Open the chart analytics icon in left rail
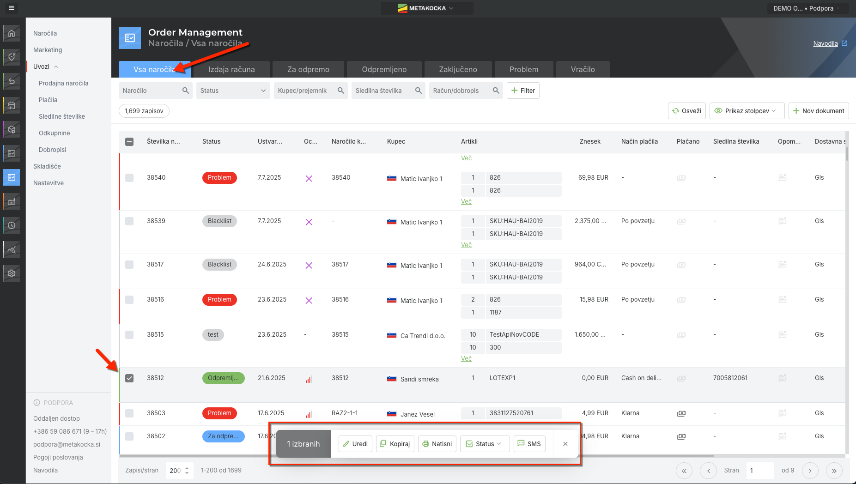Image resolution: width=856 pixels, height=484 pixels. [x=12, y=249]
